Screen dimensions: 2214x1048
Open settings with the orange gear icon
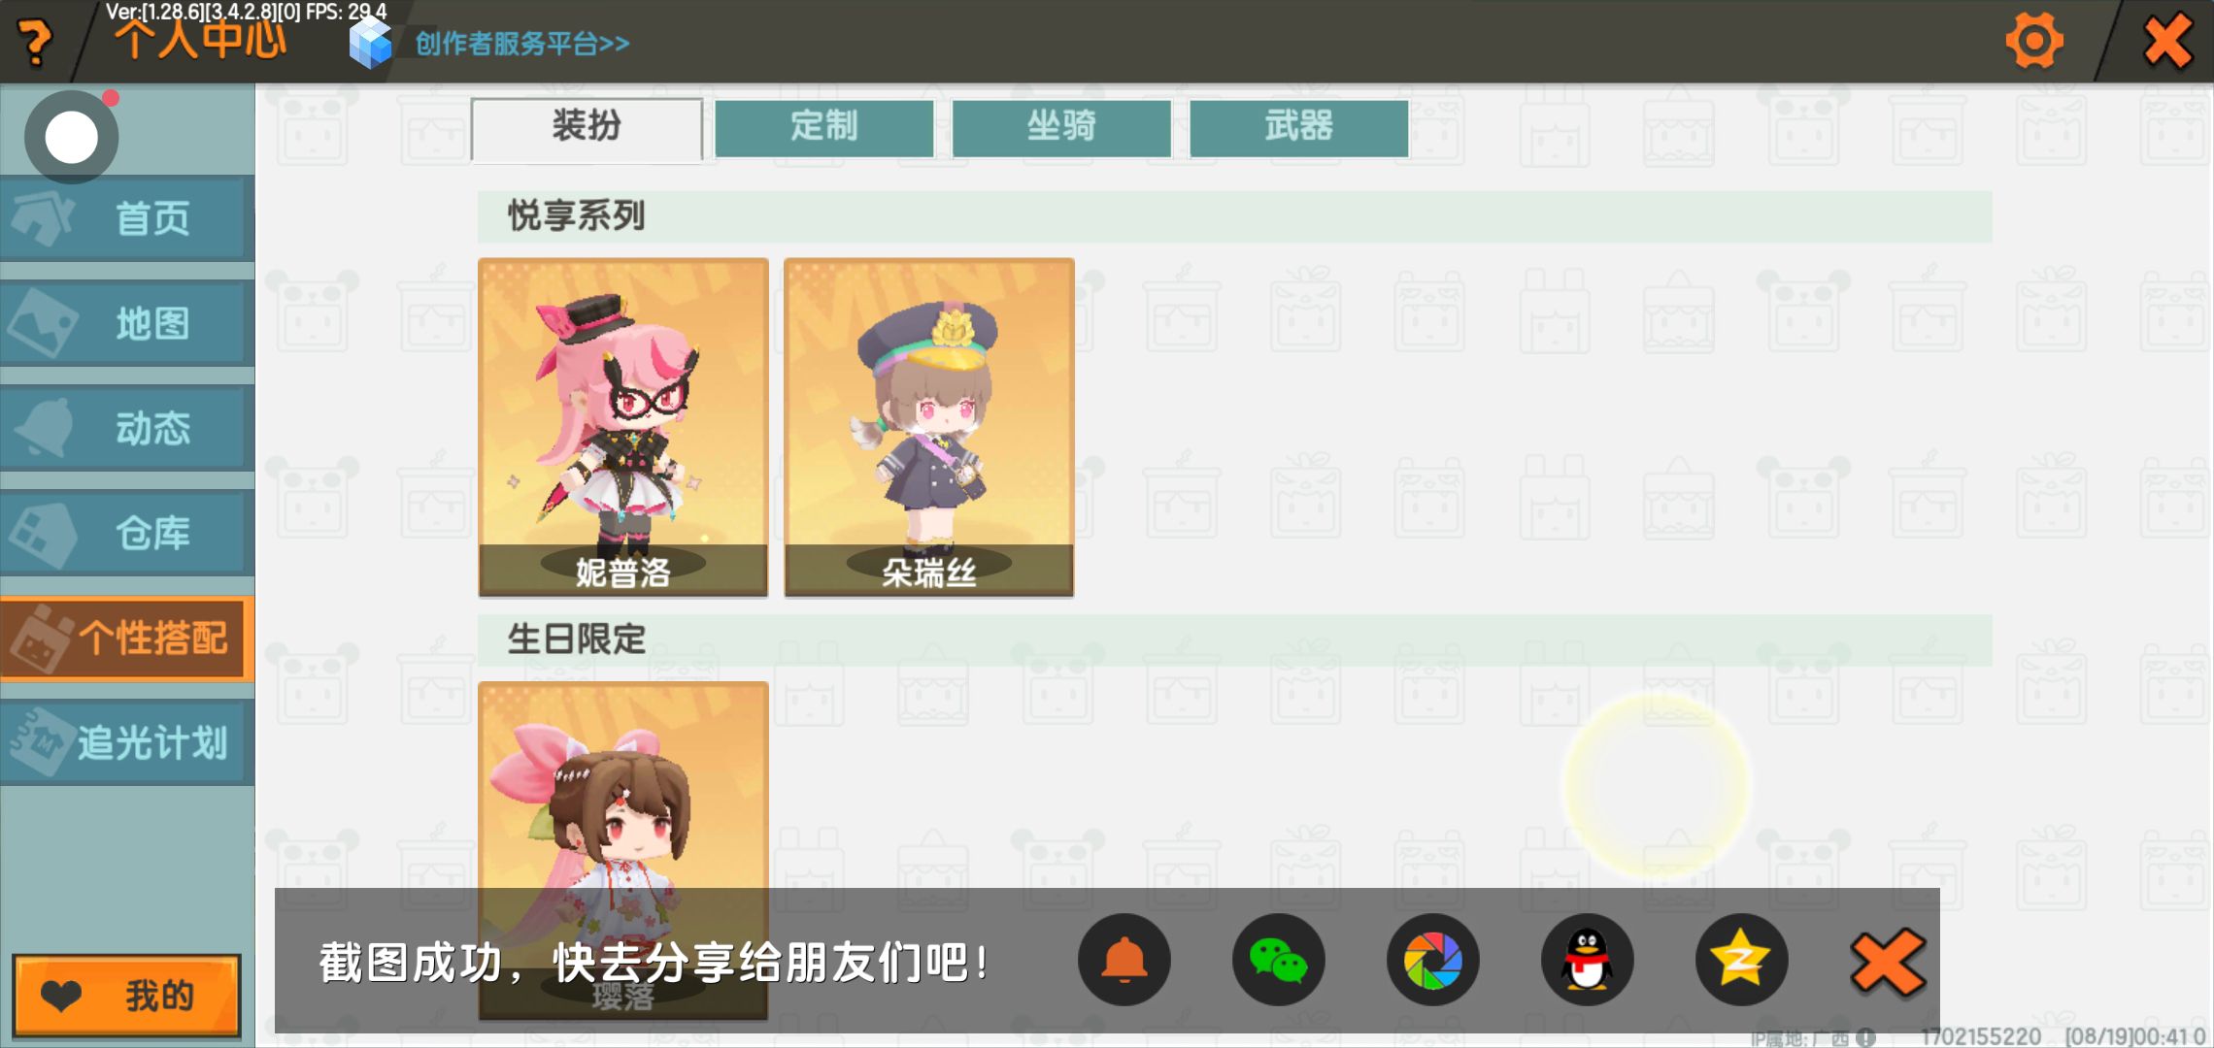[2033, 41]
